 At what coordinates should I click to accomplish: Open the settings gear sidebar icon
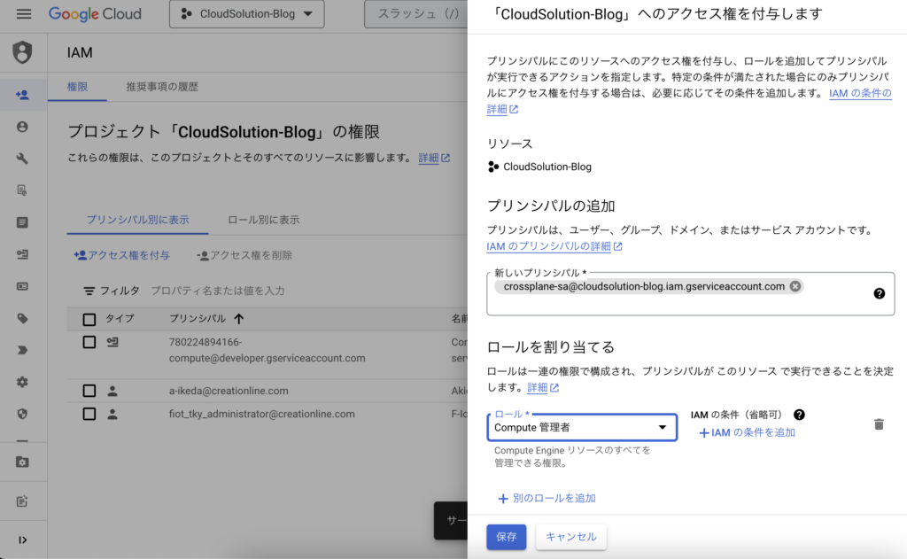[x=22, y=382]
